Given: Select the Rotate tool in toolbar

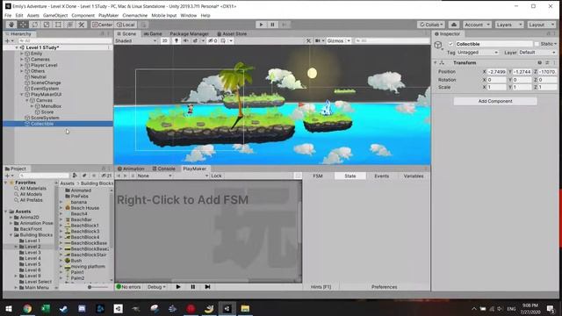Looking at the screenshot, I should [x=35, y=25].
